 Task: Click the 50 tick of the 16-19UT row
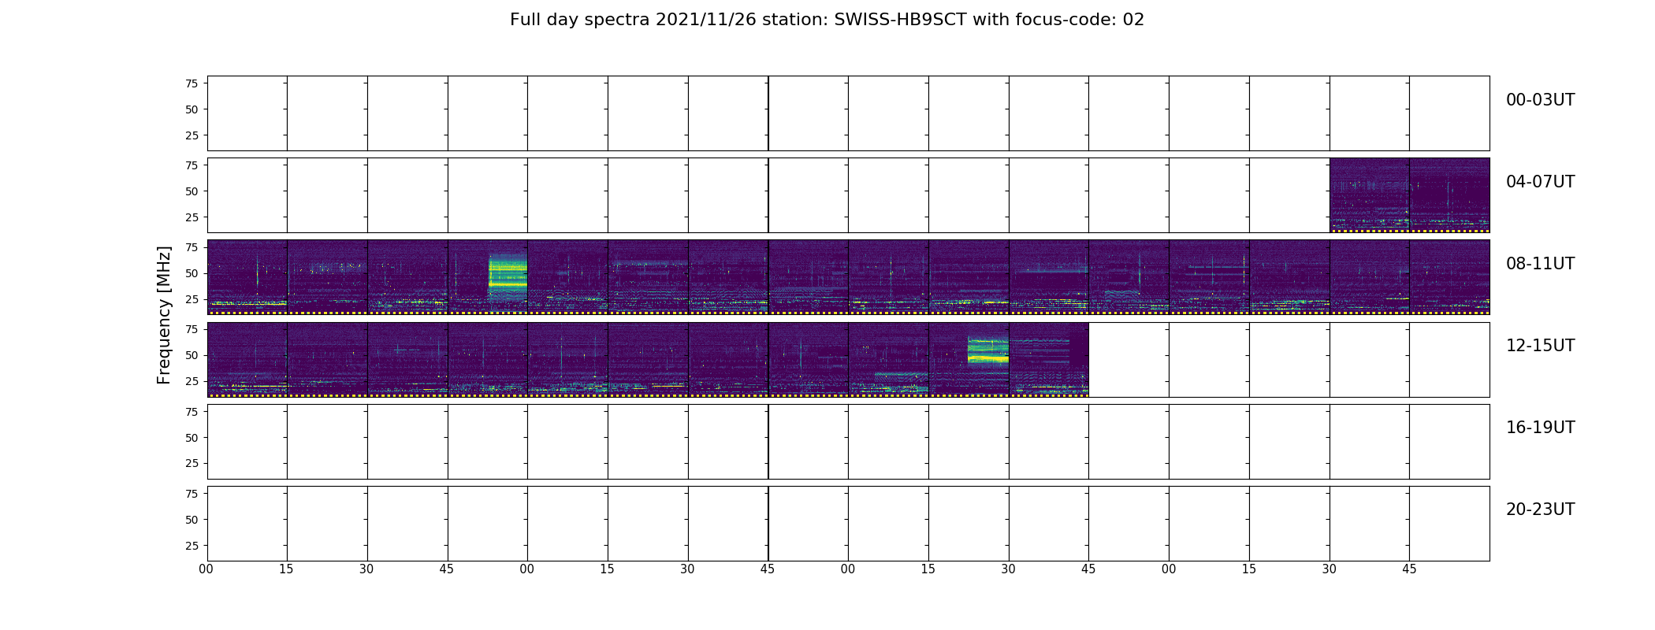click(192, 438)
